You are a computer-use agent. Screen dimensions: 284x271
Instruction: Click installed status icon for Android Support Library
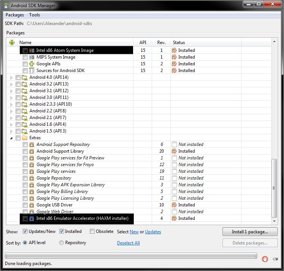coord(174,151)
